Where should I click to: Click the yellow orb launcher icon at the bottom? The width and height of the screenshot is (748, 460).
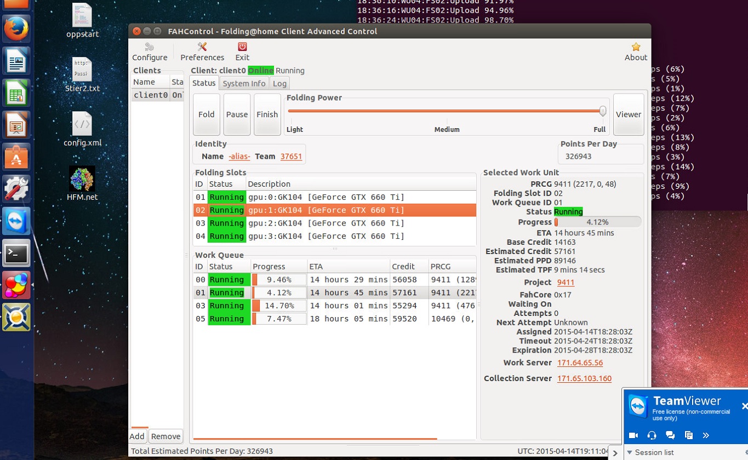pos(16,318)
